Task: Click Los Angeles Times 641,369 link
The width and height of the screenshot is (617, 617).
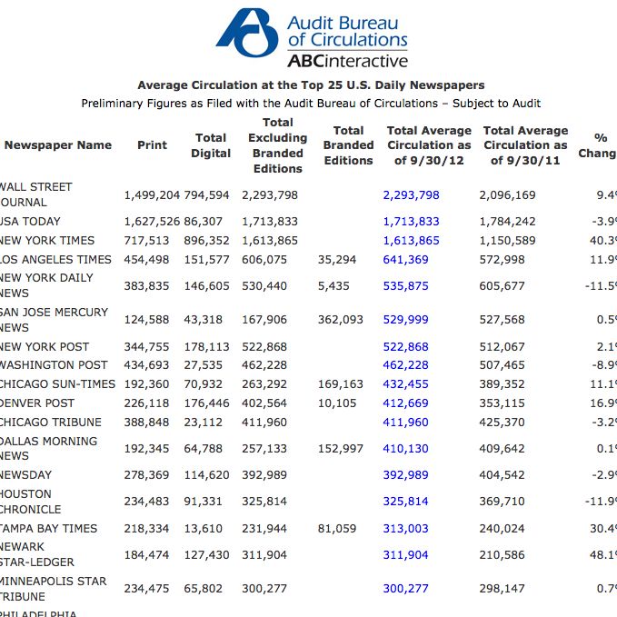Action: coord(405,259)
